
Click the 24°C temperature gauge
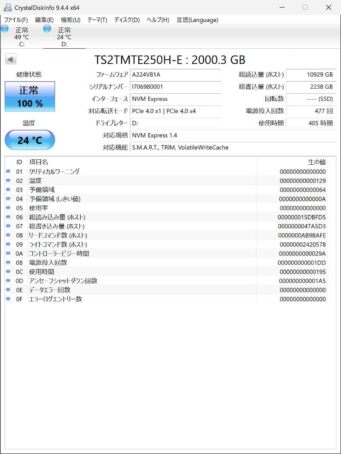tap(29, 140)
